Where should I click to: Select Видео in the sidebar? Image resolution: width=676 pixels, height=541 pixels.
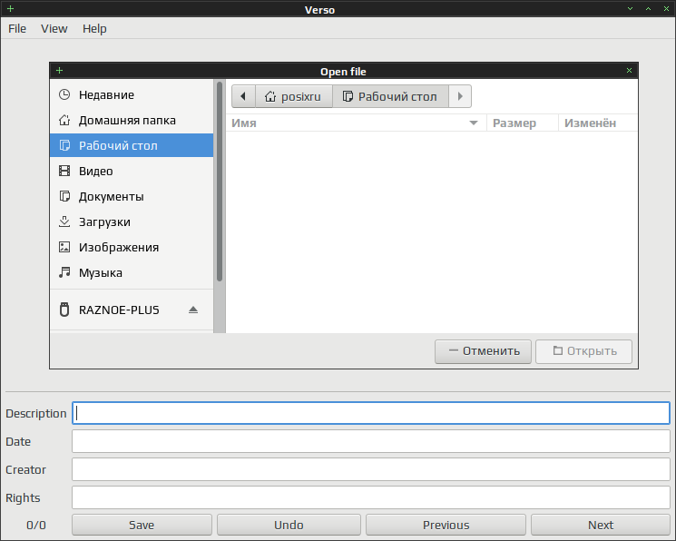(131, 171)
